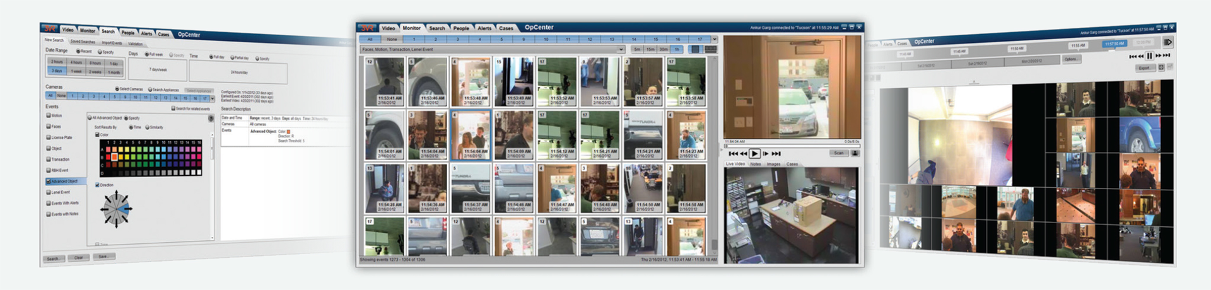Expand camera list arrow in center window
Viewport: 1211px width, 290px height.
coord(715,39)
